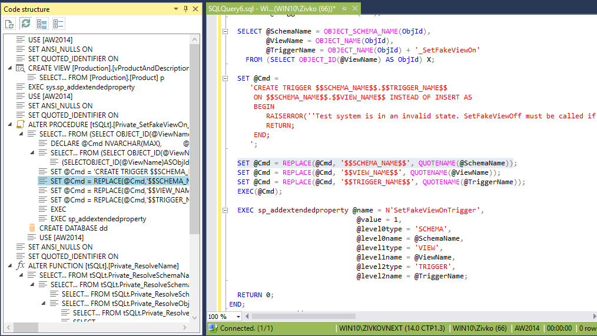The height and width of the screenshot is (336, 597).
Task: Close the SQLQuery6.sql tab
Action: click(x=355, y=8)
